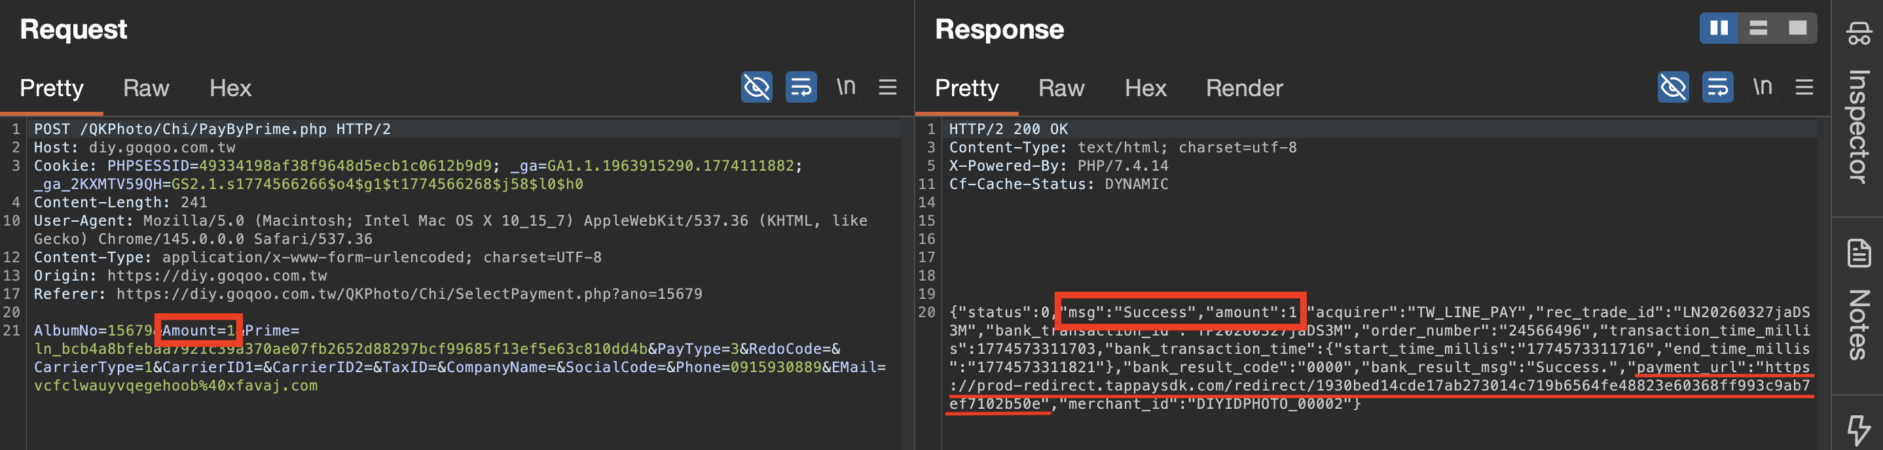Open the Response Hex tab
Screen dimensions: 1883x450
[1145, 88]
